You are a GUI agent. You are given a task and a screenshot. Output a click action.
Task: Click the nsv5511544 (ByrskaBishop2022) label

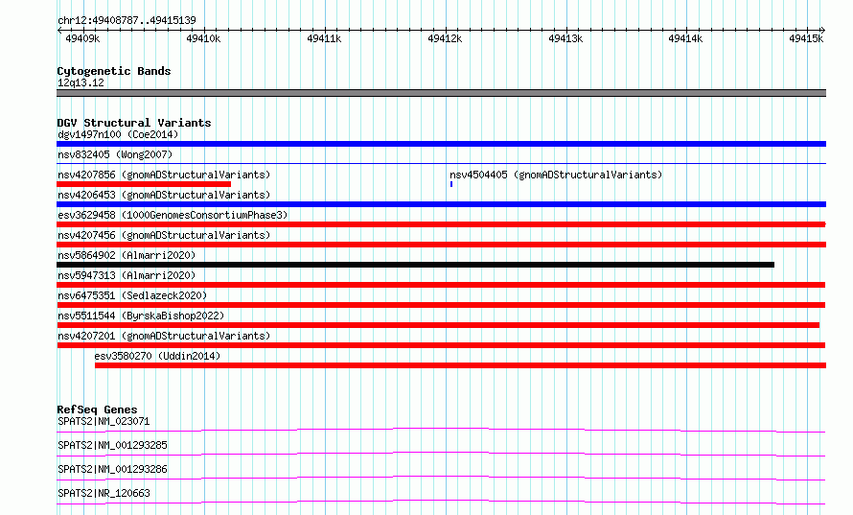(x=141, y=316)
